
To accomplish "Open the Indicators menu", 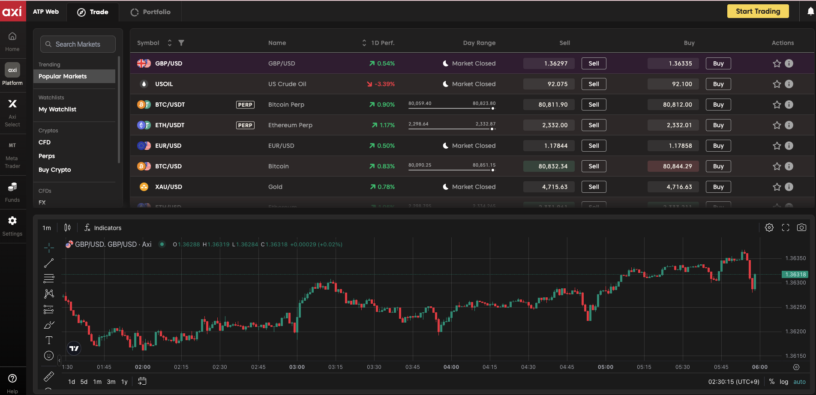I will click(103, 228).
